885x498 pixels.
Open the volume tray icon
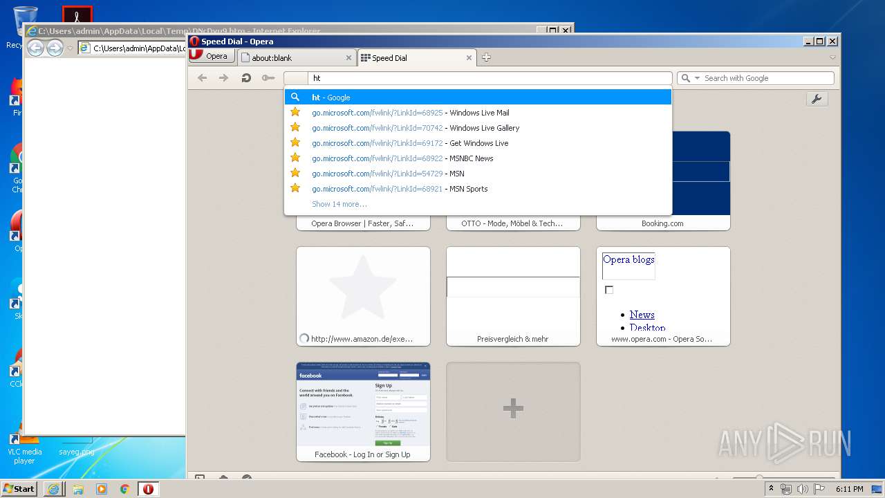coord(802,489)
